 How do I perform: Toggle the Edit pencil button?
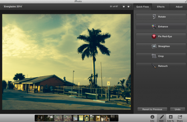tap(161, 118)
